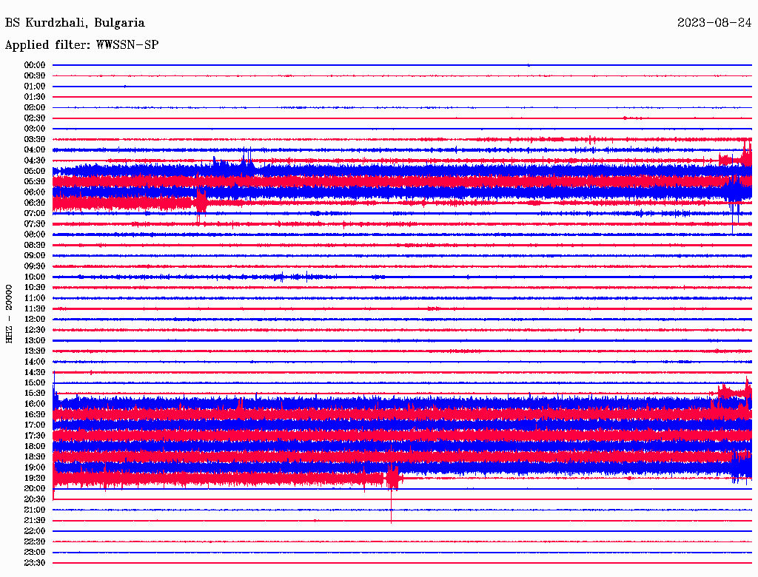Click the '02:00' time label
The height and width of the screenshot is (577, 758).
(x=35, y=107)
